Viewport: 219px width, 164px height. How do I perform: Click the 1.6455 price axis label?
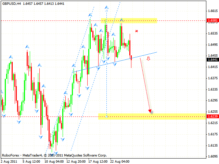pos(213,56)
